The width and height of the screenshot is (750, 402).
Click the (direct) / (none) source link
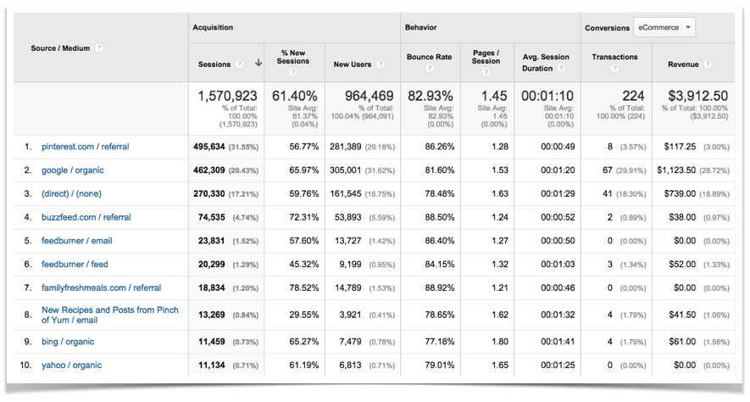[x=71, y=194]
